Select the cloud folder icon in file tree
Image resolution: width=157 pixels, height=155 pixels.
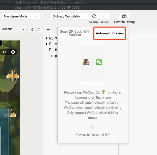pos(51,38)
